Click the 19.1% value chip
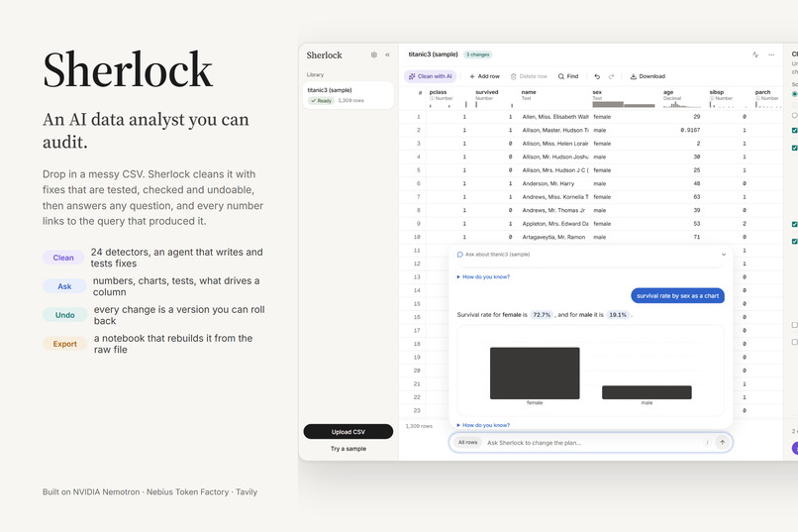 click(x=618, y=315)
